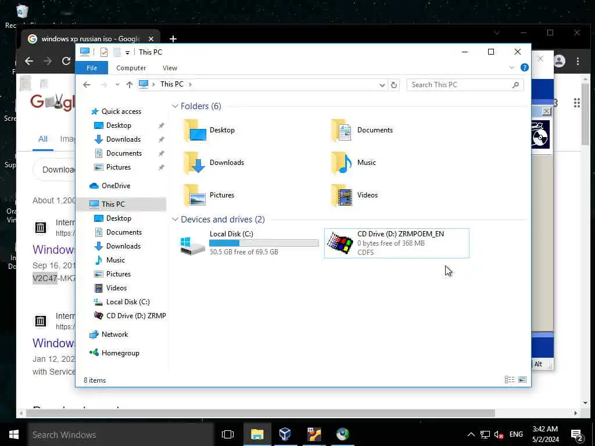
Task: Click the Local Disk (C:) usage bar
Action: pyautogui.click(x=264, y=243)
